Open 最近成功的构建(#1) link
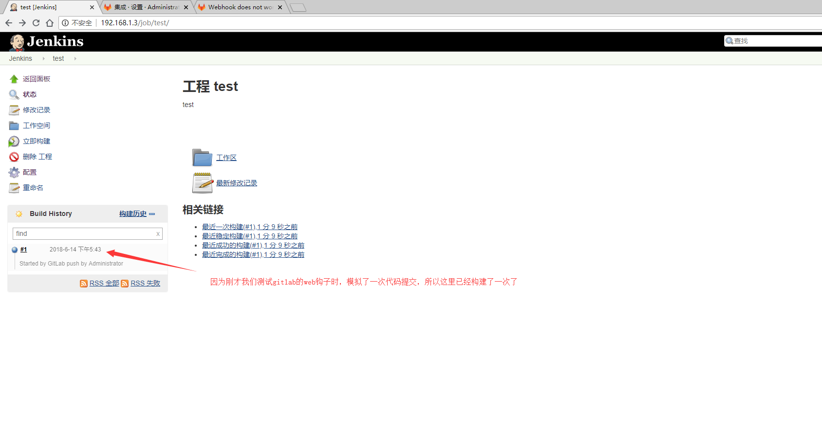Viewport: 822px width, 429px height. click(253, 245)
